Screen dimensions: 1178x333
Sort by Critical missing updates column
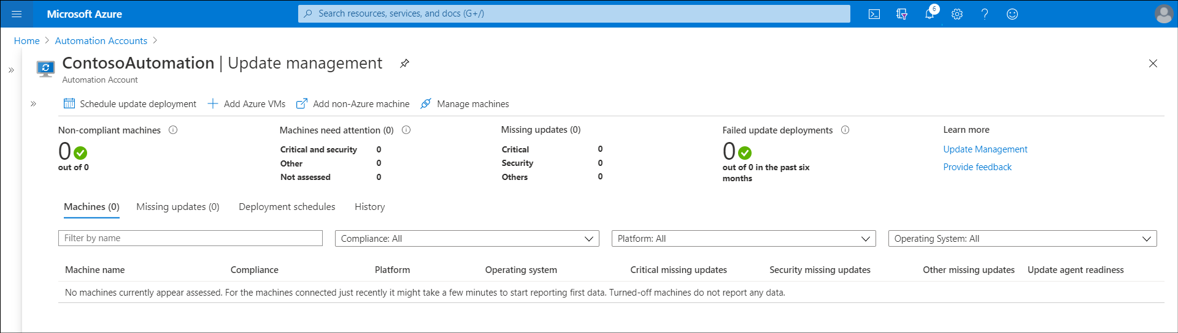coord(679,270)
